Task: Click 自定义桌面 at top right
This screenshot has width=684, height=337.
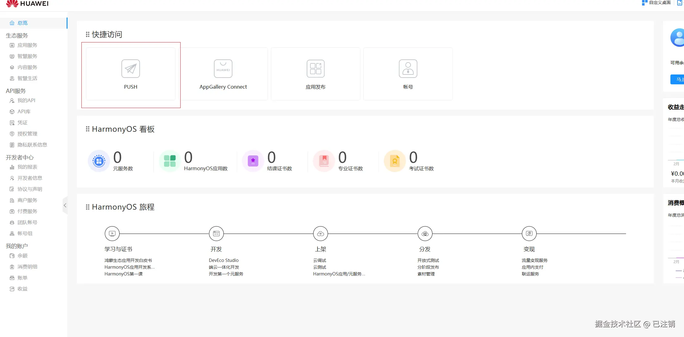Action: [x=659, y=3]
